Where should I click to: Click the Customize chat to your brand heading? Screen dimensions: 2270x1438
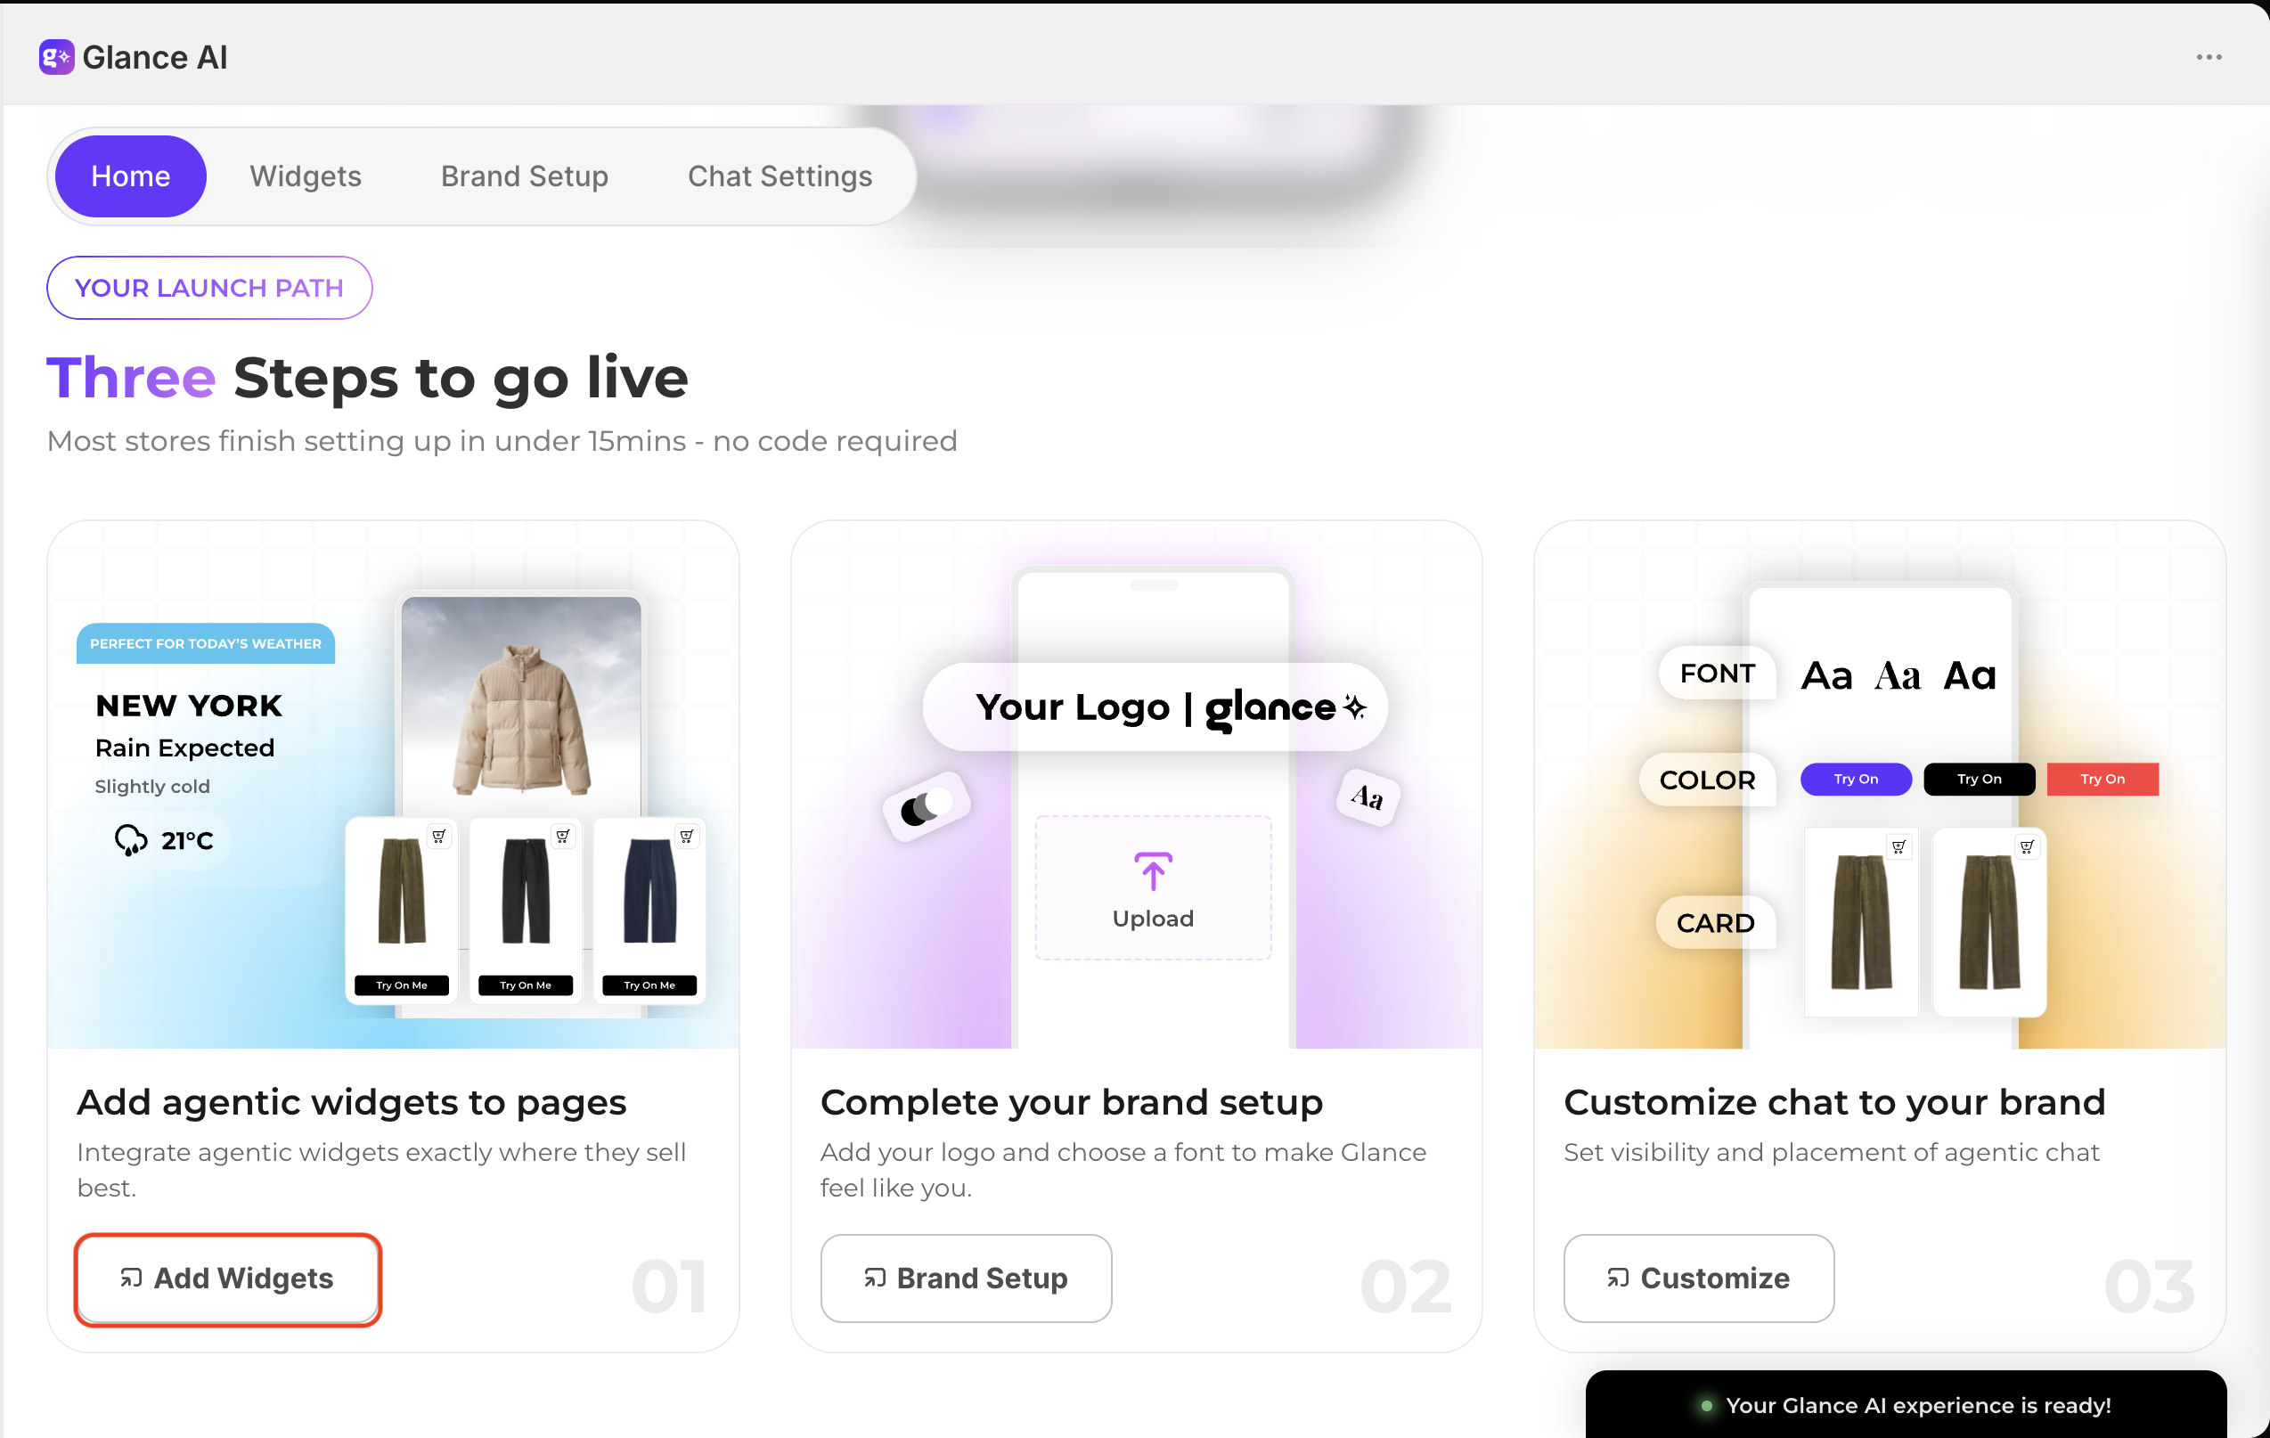pos(1834,1102)
